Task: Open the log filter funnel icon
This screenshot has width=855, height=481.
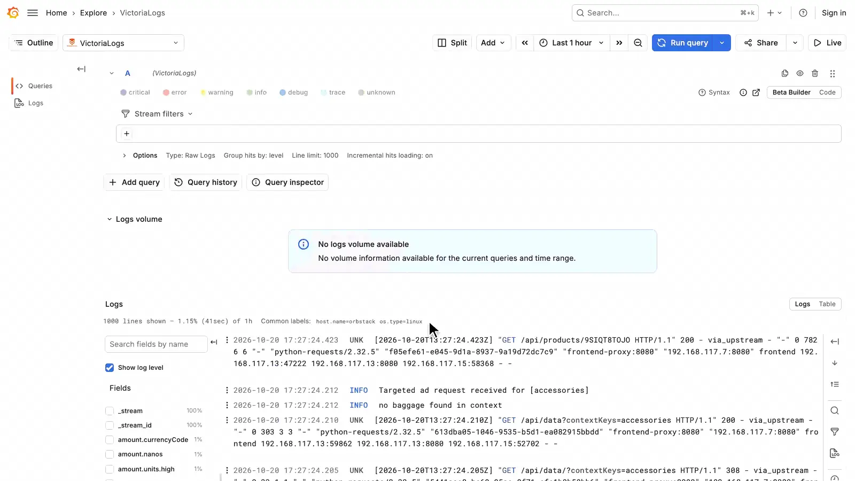Action: [x=835, y=431]
